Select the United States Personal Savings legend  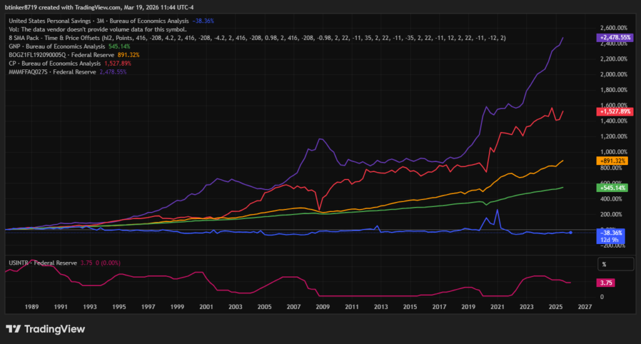click(x=97, y=21)
